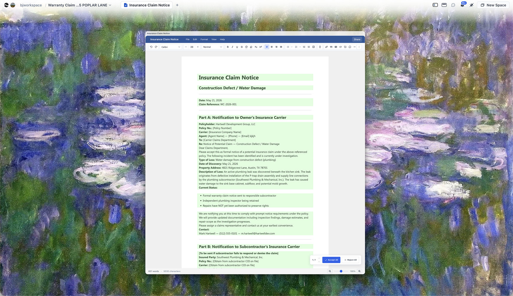The width and height of the screenshot is (513, 296).
Task: Toggle subscript formatting
Action: pos(256,47)
